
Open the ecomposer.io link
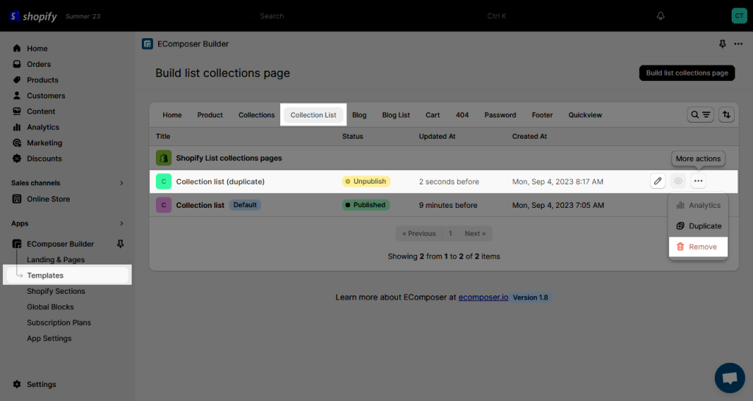[483, 297]
